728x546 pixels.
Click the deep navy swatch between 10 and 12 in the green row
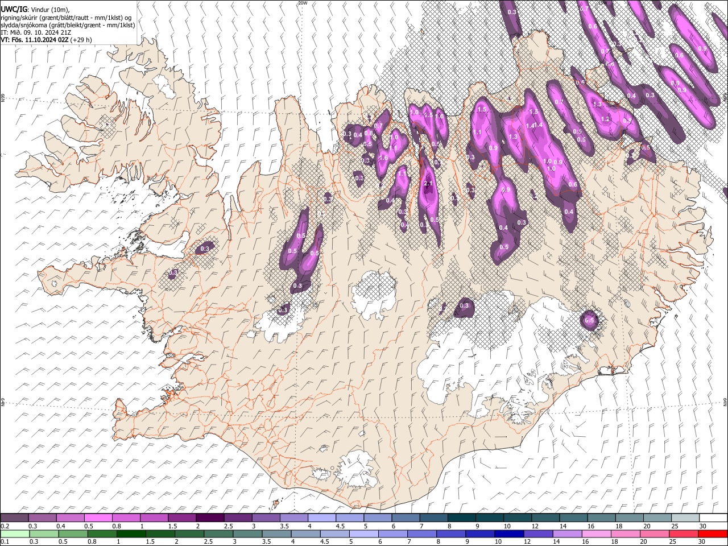pos(509,533)
